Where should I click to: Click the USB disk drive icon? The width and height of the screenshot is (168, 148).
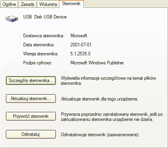(x=12, y=18)
